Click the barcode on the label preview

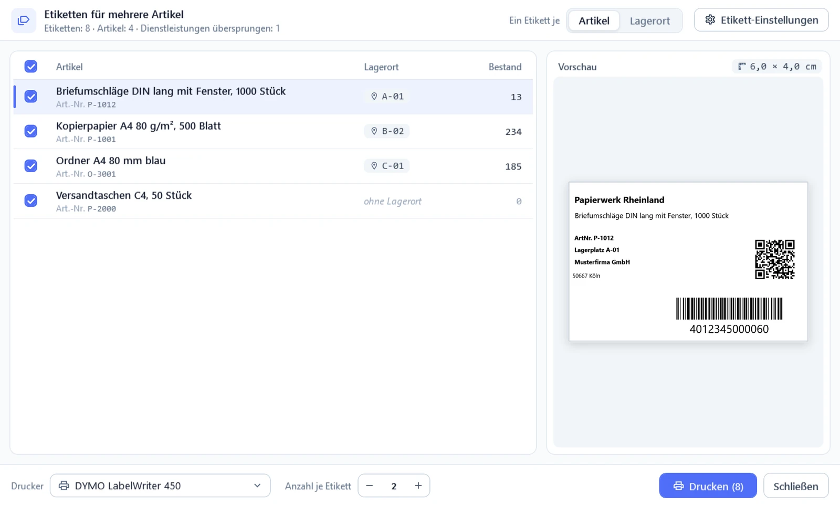(x=729, y=309)
